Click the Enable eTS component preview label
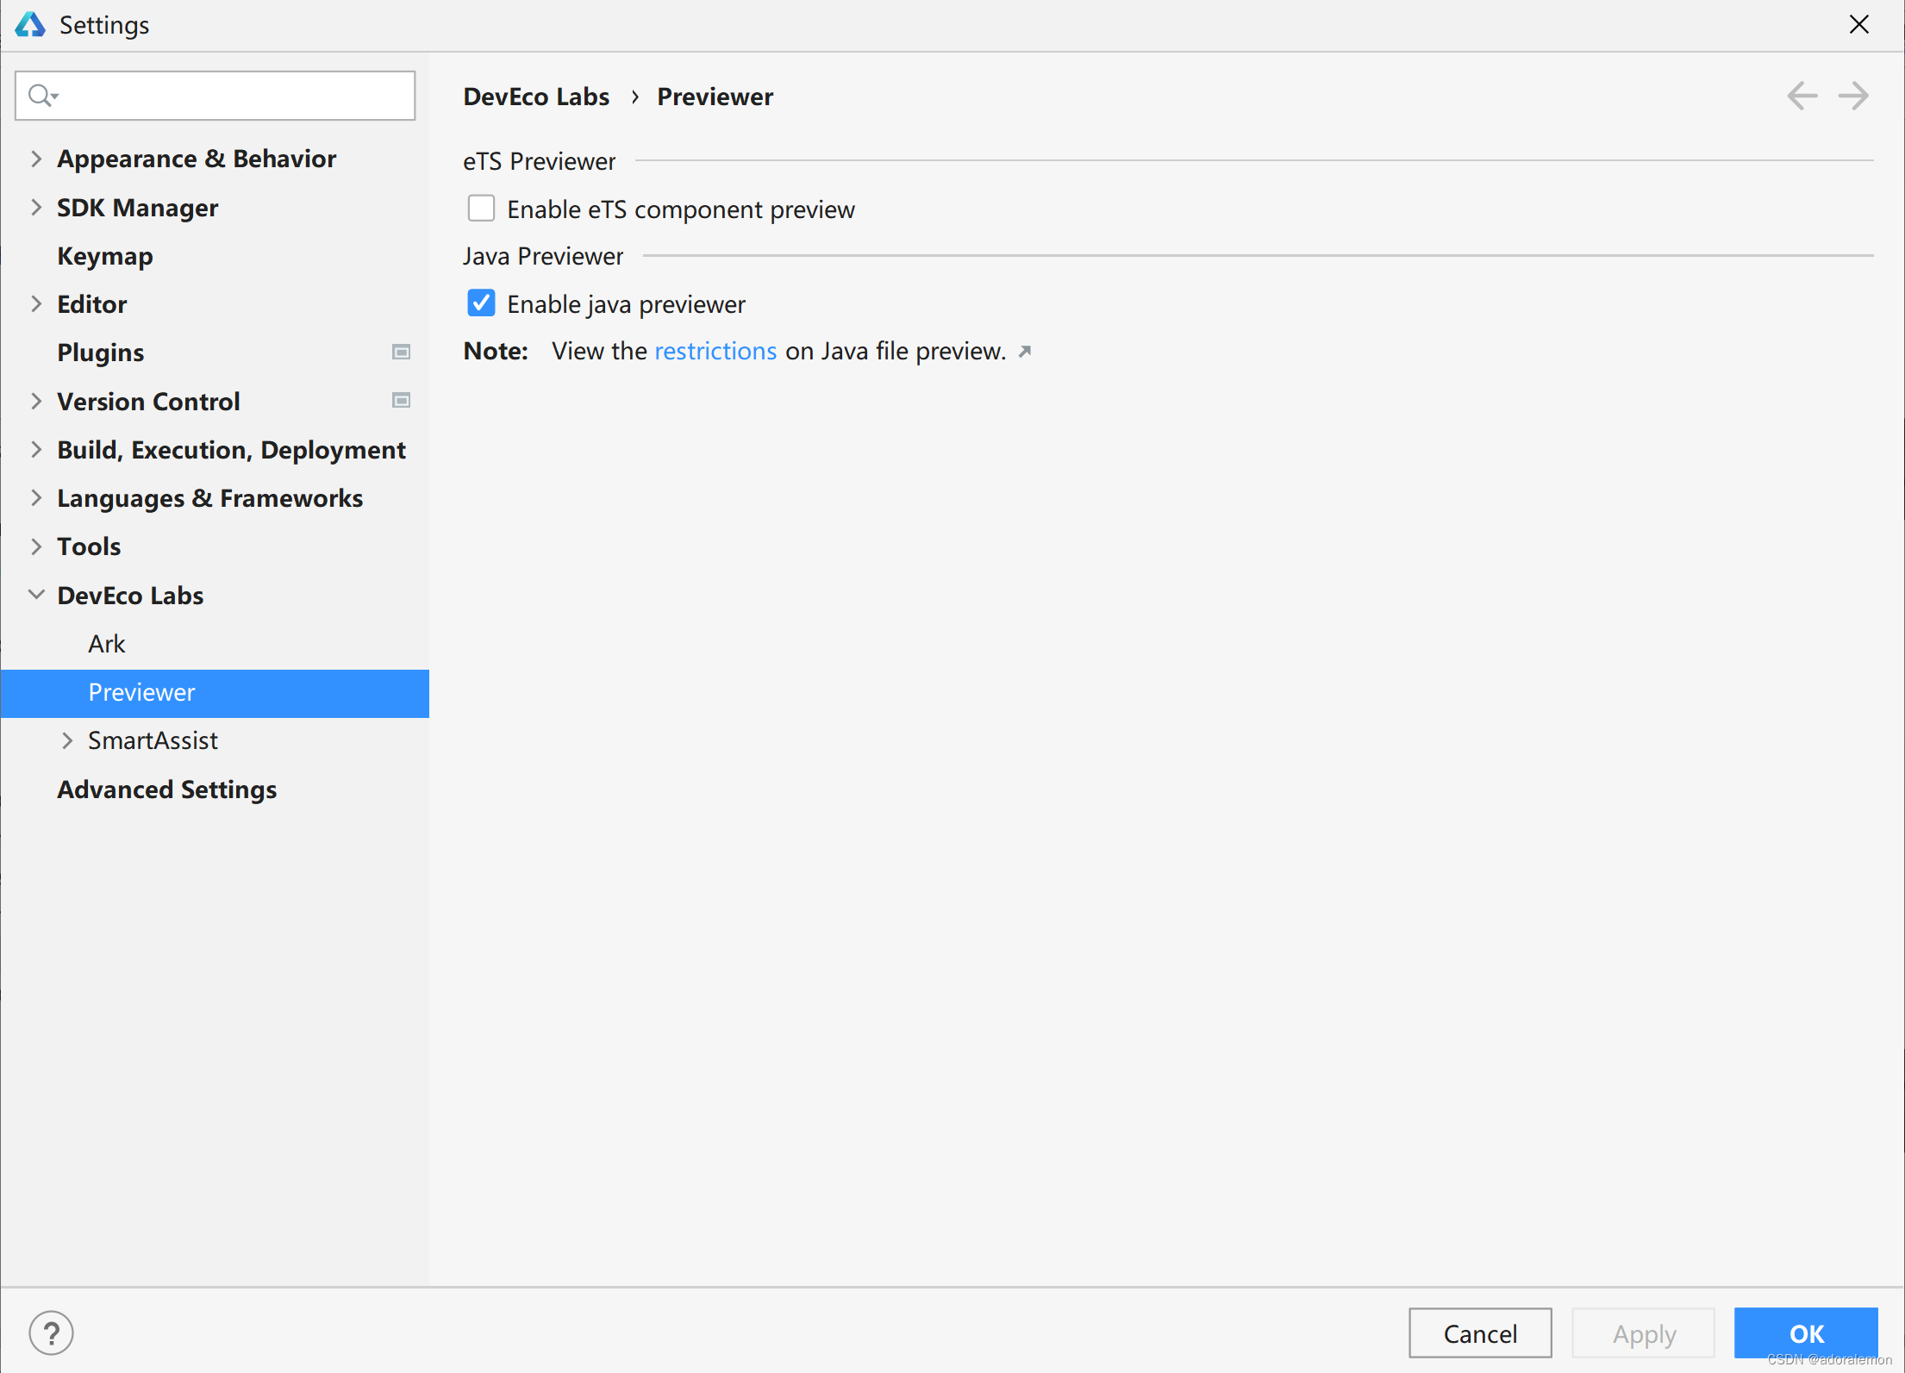This screenshot has height=1373, width=1905. click(x=681, y=209)
